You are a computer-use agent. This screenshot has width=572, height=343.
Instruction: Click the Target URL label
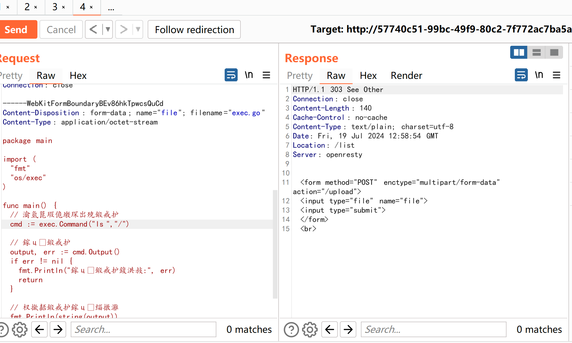point(441,29)
